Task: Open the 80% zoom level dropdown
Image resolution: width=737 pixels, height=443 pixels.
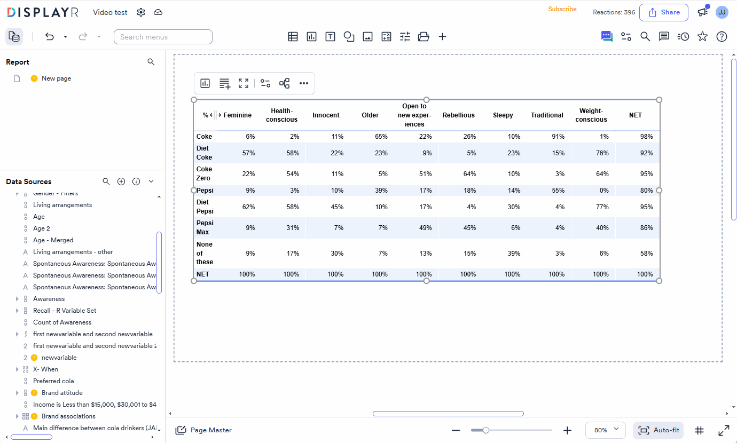Action: pyautogui.click(x=606, y=430)
